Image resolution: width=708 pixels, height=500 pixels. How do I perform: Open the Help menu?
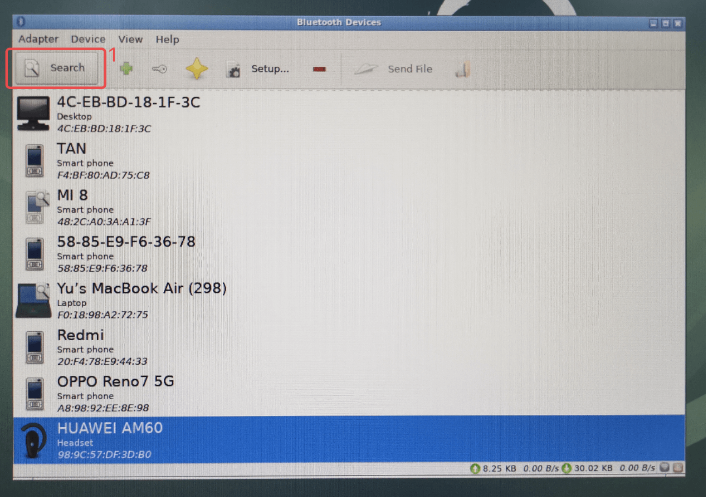[167, 39]
